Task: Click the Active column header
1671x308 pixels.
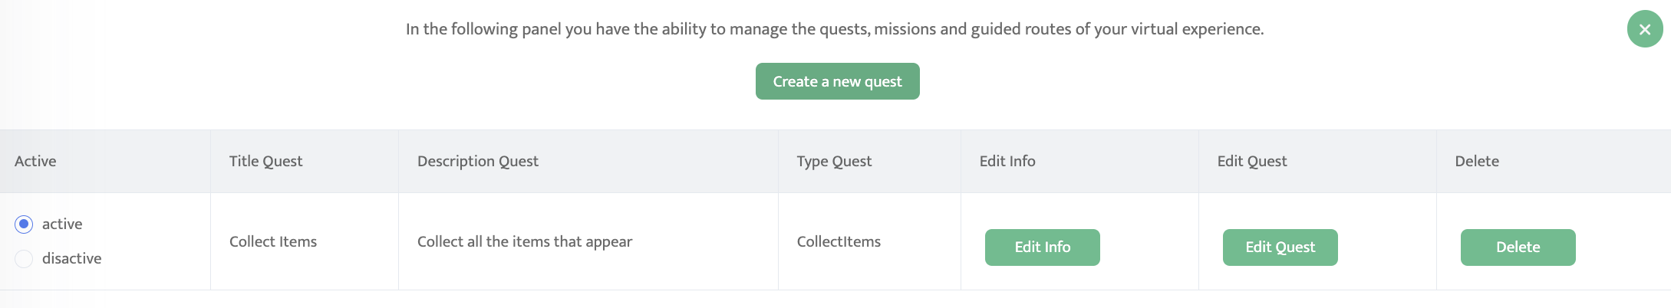Action: pyautogui.click(x=35, y=161)
